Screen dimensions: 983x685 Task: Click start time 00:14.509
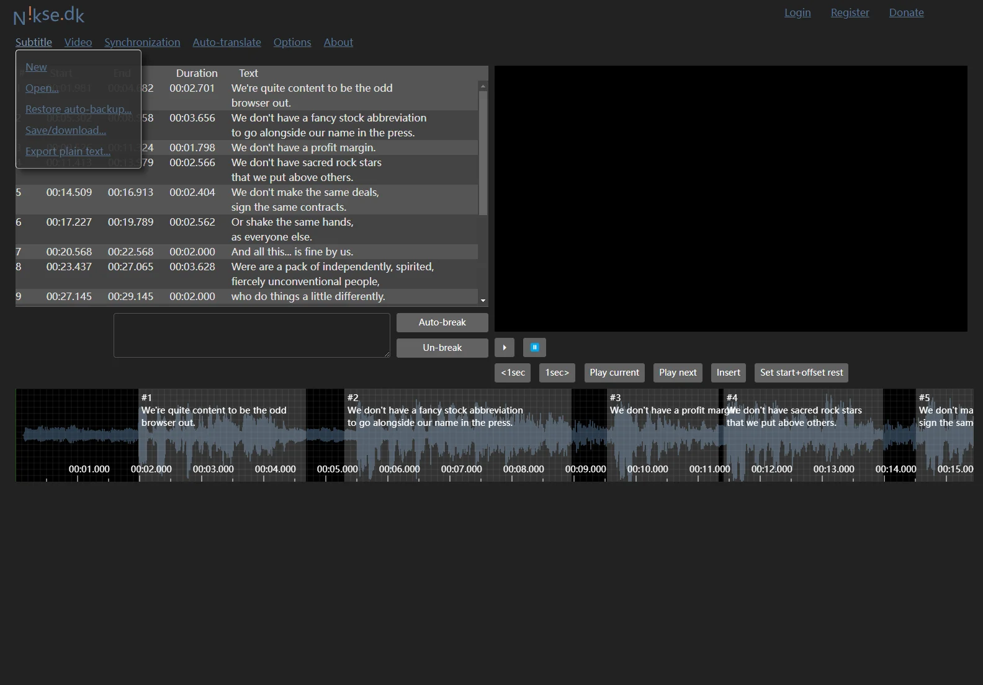pyautogui.click(x=69, y=192)
